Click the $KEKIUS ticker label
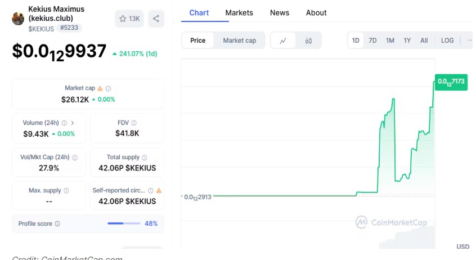Image resolution: width=476 pixels, height=260 pixels. pyautogui.click(x=41, y=29)
